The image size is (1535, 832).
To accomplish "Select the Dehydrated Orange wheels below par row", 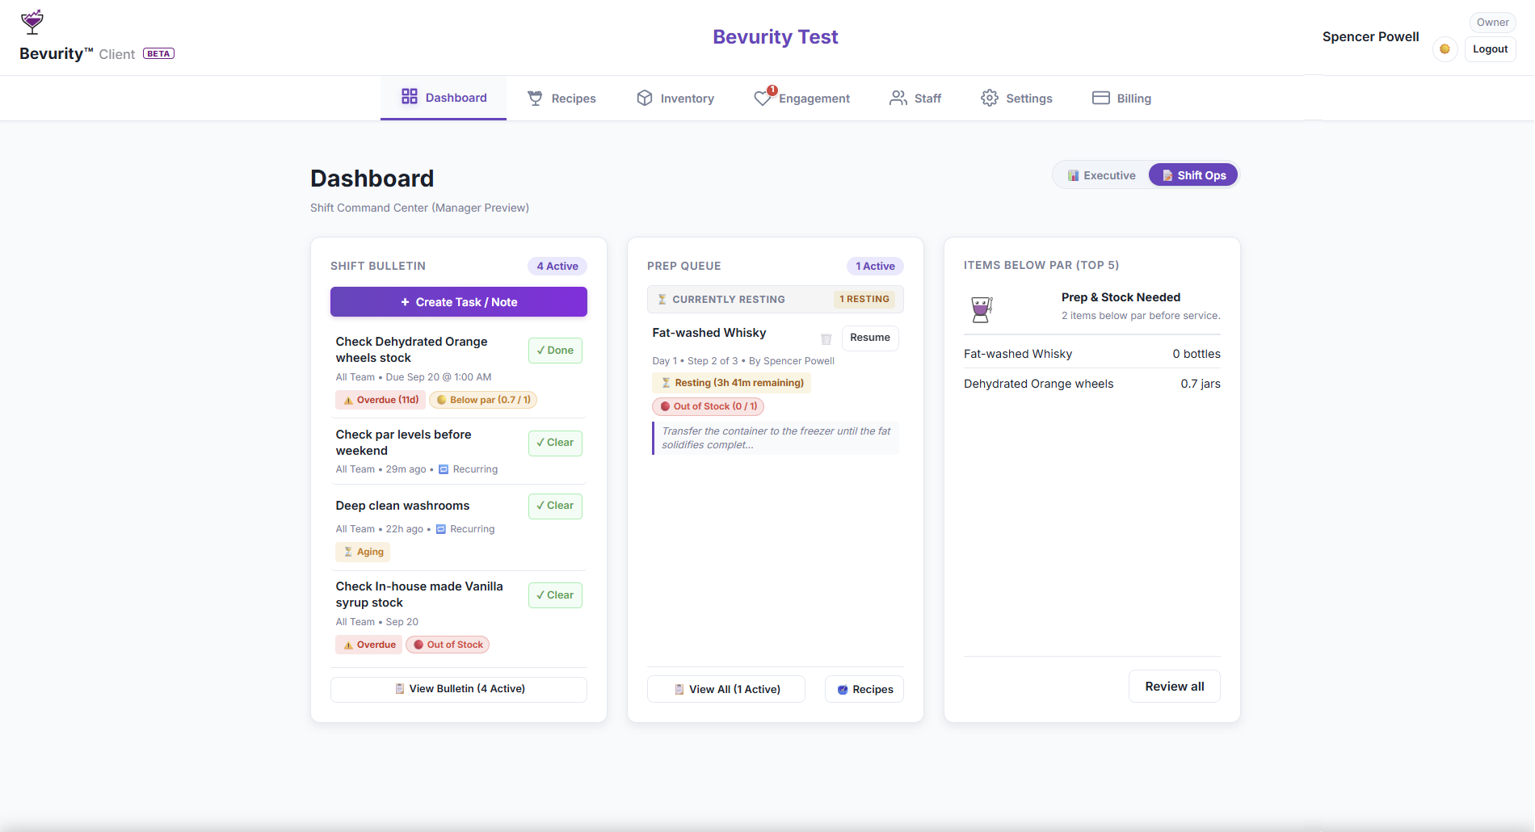I will click(1092, 384).
